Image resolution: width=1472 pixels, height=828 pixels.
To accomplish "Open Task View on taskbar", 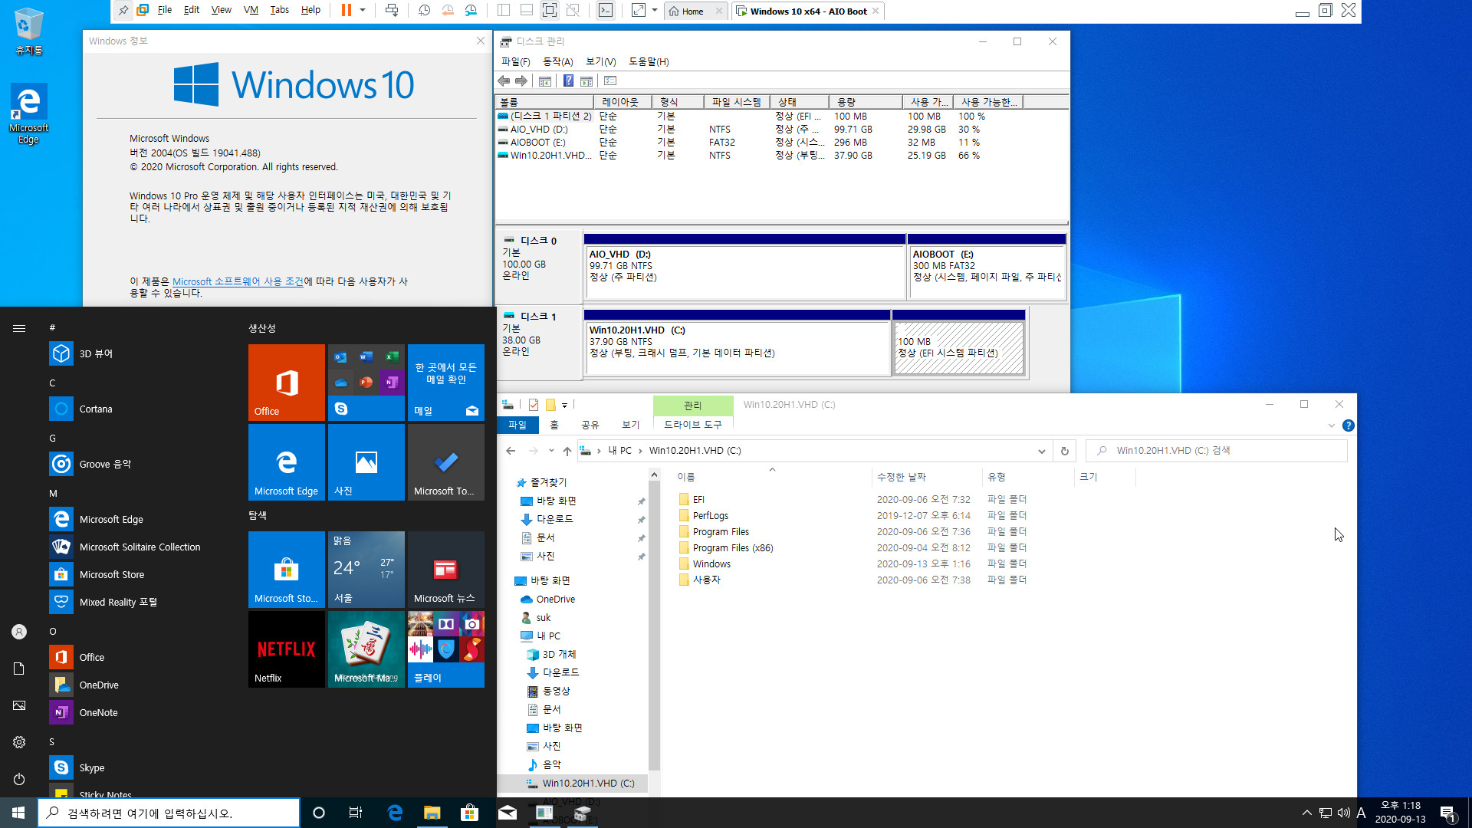I will coord(356,813).
